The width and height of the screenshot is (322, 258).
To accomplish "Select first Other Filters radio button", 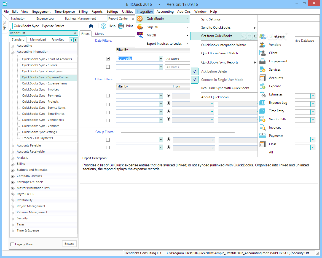I will tap(169, 95).
